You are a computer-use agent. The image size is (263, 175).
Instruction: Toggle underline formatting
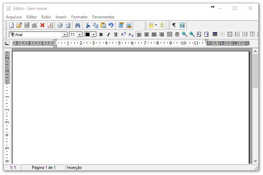[x=116, y=35]
